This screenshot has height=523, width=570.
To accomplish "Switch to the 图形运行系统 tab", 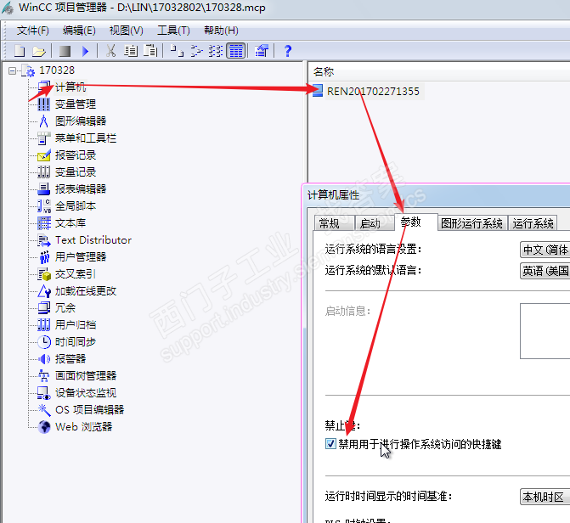I will pos(471,223).
